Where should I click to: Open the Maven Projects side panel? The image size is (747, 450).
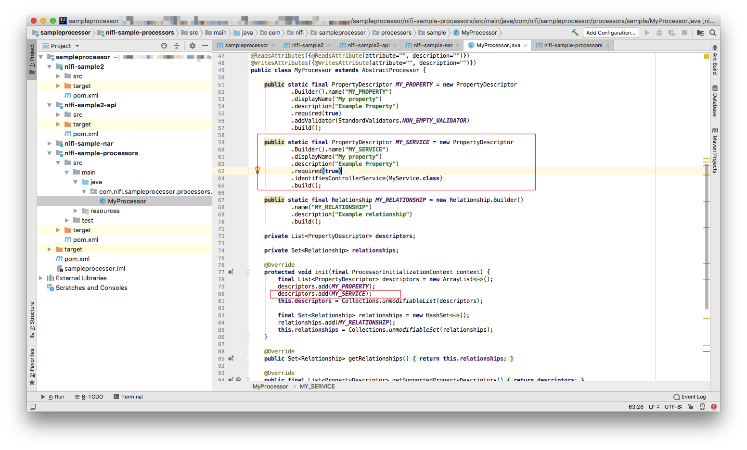pyautogui.click(x=715, y=150)
